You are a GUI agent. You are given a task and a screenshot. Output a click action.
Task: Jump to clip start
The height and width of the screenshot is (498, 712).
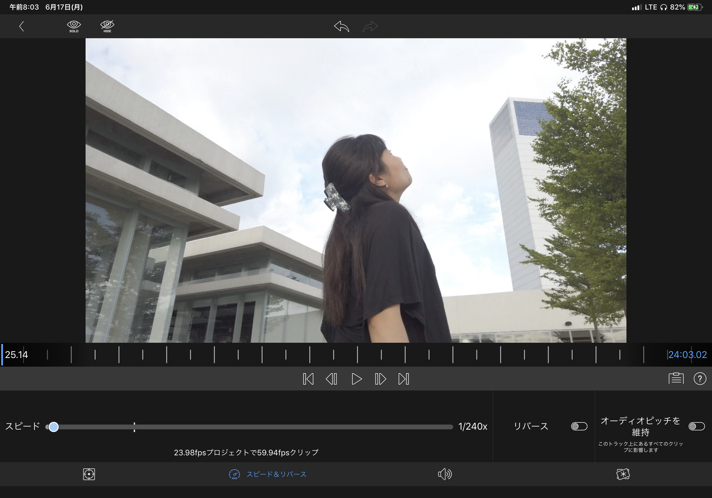pos(308,379)
